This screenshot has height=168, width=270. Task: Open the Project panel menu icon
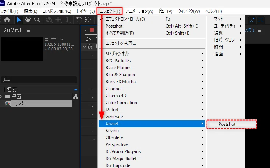[28, 30]
